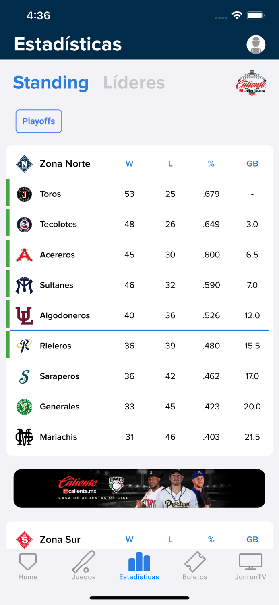Tap the Caliente.mx banner advertisement
The width and height of the screenshot is (279, 605).
(x=139, y=488)
